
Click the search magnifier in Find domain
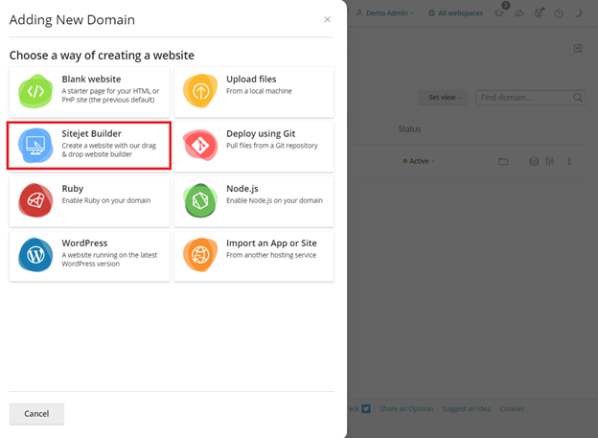coord(578,98)
